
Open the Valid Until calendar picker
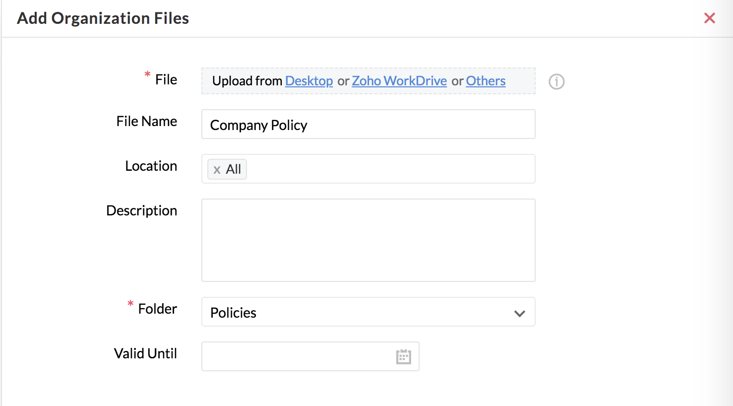coord(404,356)
